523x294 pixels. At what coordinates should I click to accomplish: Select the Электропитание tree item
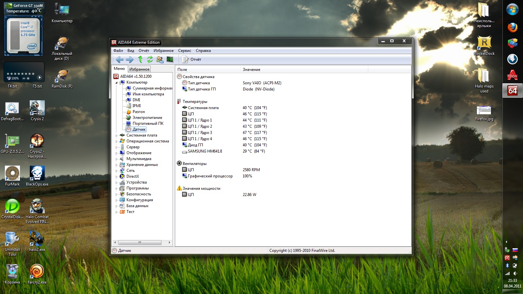point(147,118)
